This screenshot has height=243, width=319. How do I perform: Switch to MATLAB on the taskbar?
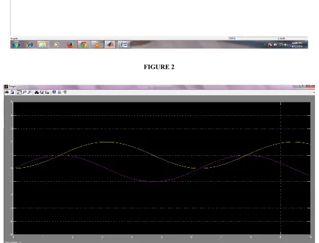click(110, 45)
